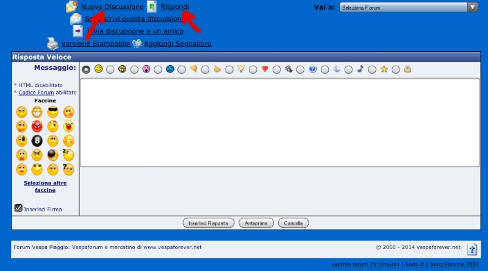Click the Aggiungi Segnalibro link
488x271 pixels.
[x=178, y=43]
